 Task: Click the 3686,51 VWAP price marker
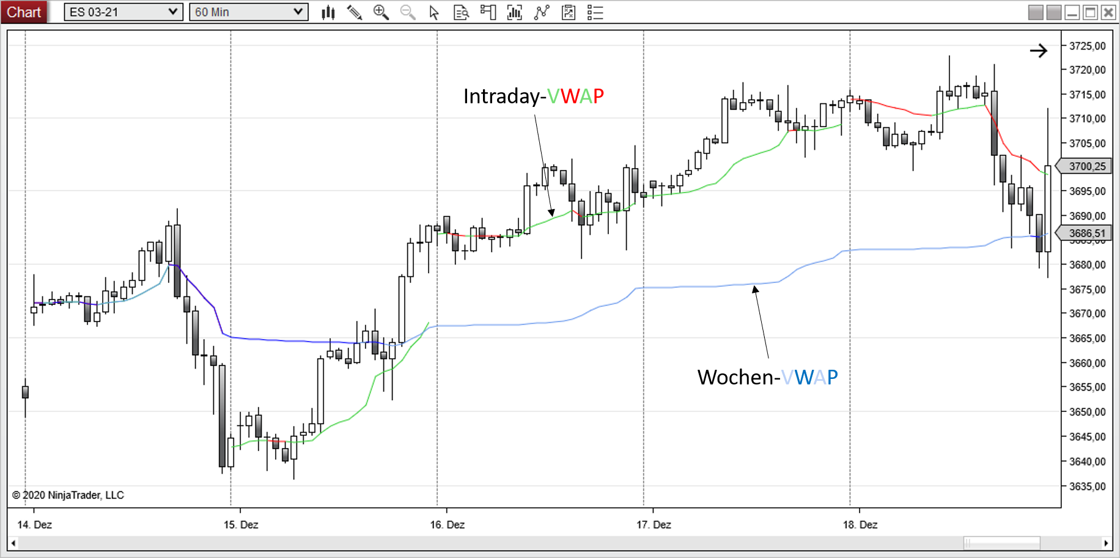1084,233
